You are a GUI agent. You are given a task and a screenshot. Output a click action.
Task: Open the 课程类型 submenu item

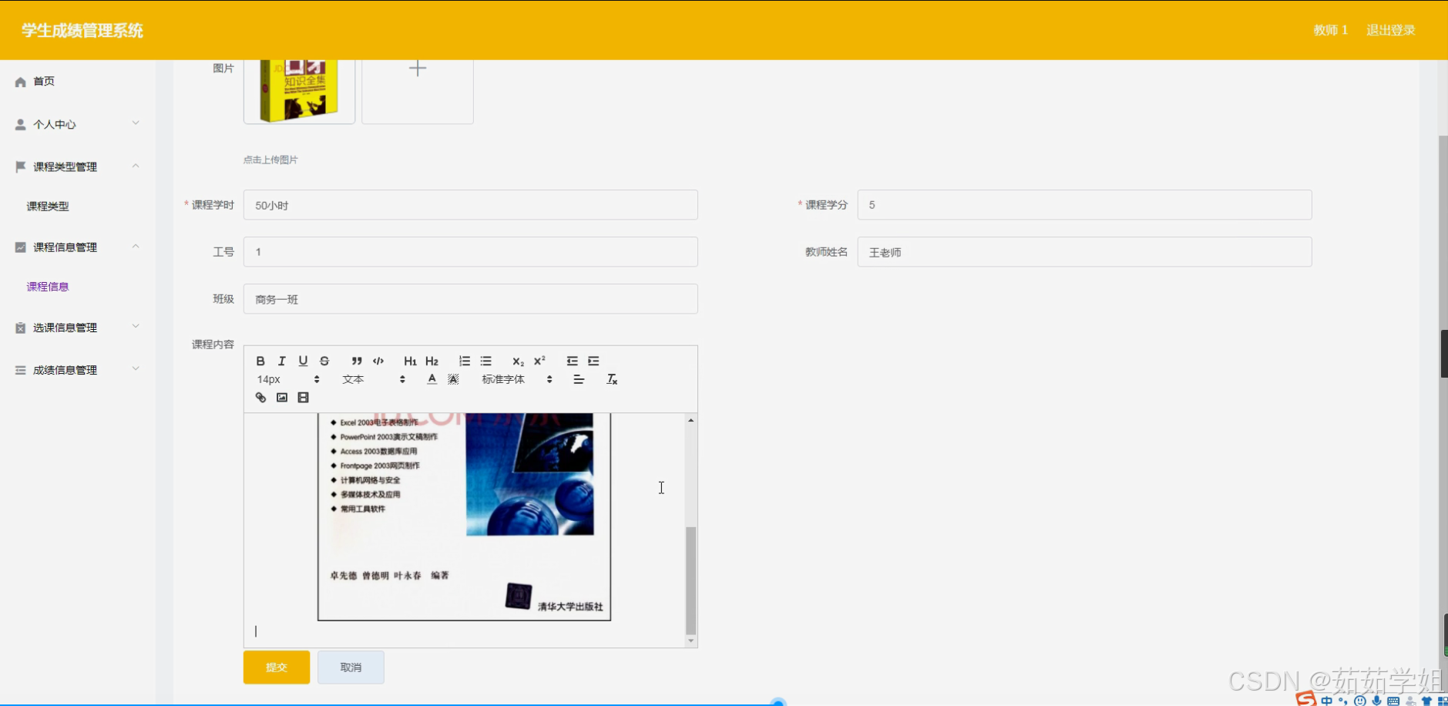coord(48,206)
